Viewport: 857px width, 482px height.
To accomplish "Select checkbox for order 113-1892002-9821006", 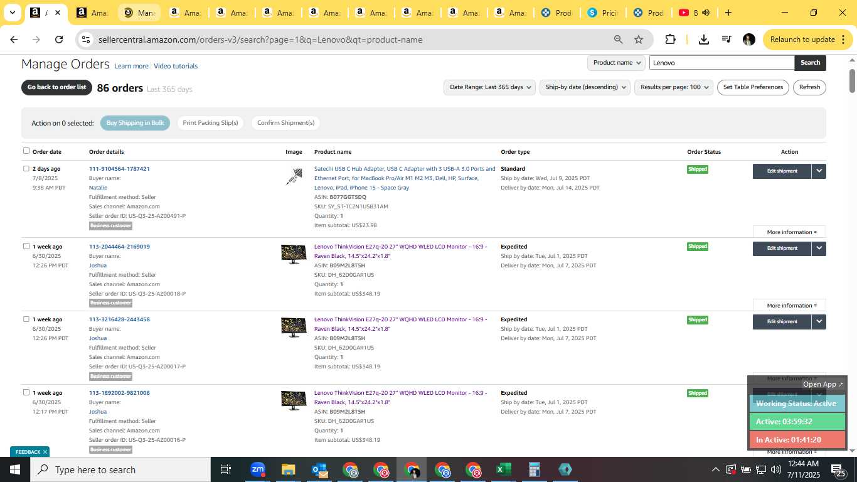I will tap(26, 392).
